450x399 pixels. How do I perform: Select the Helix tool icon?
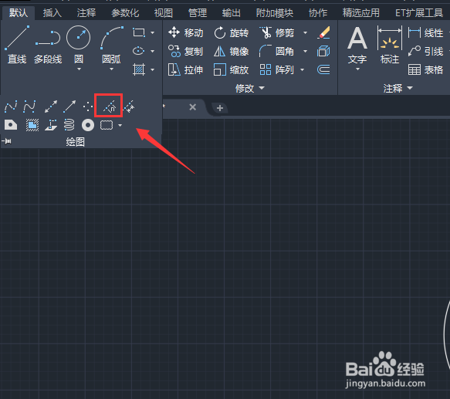(69, 125)
